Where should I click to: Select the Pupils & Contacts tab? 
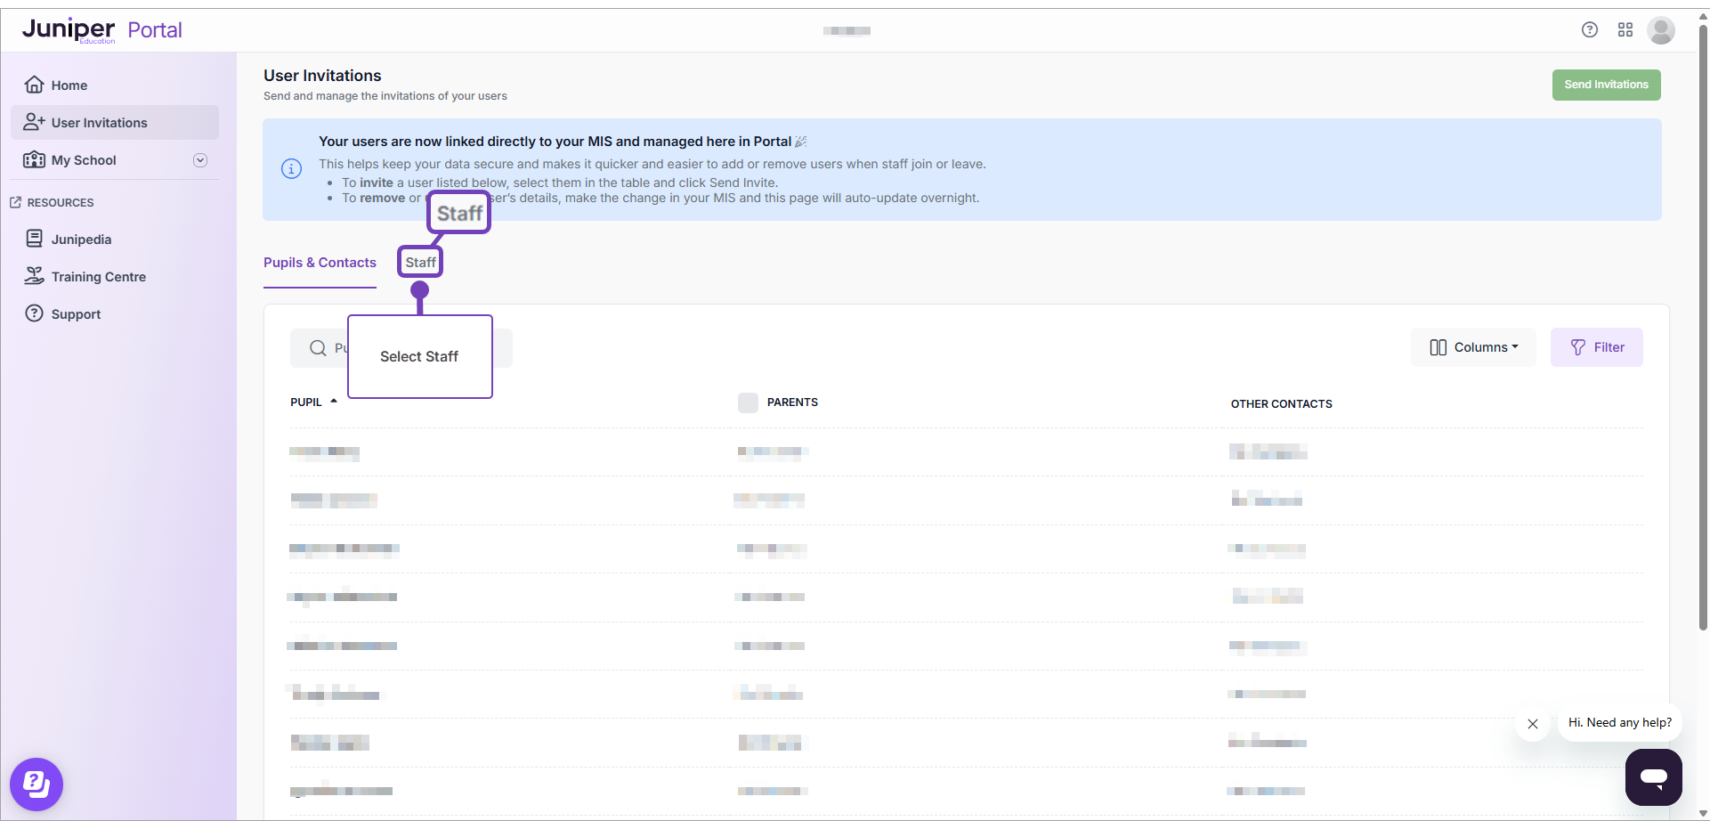coord(320,263)
